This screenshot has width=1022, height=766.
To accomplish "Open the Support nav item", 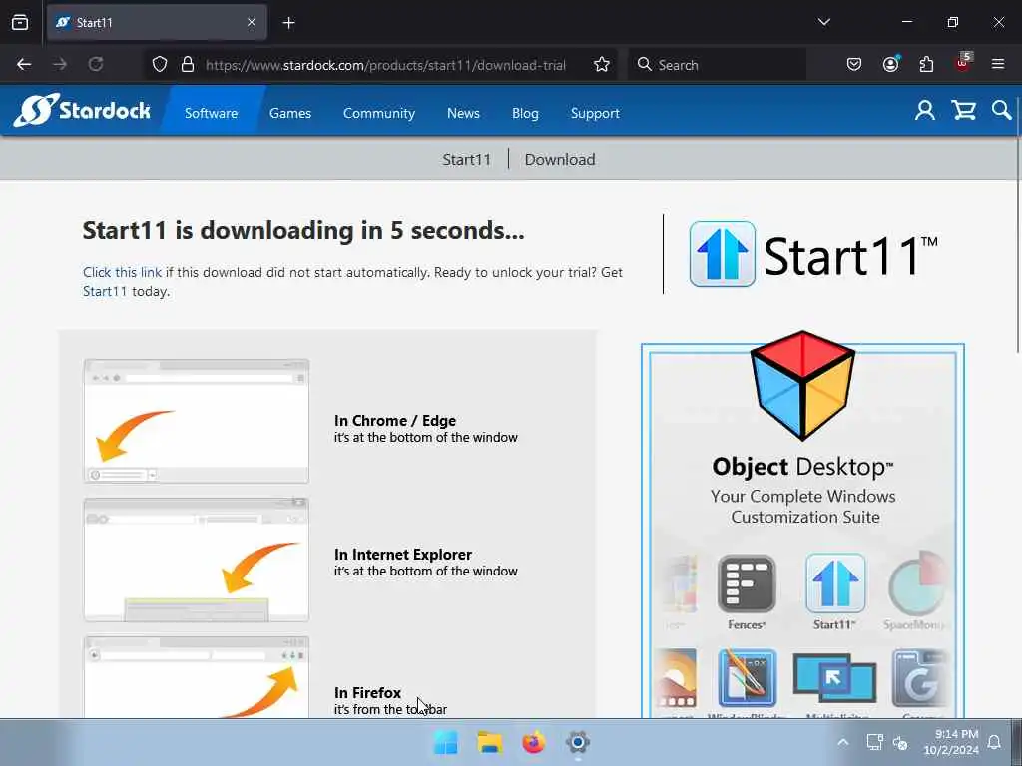I will click(595, 113).
